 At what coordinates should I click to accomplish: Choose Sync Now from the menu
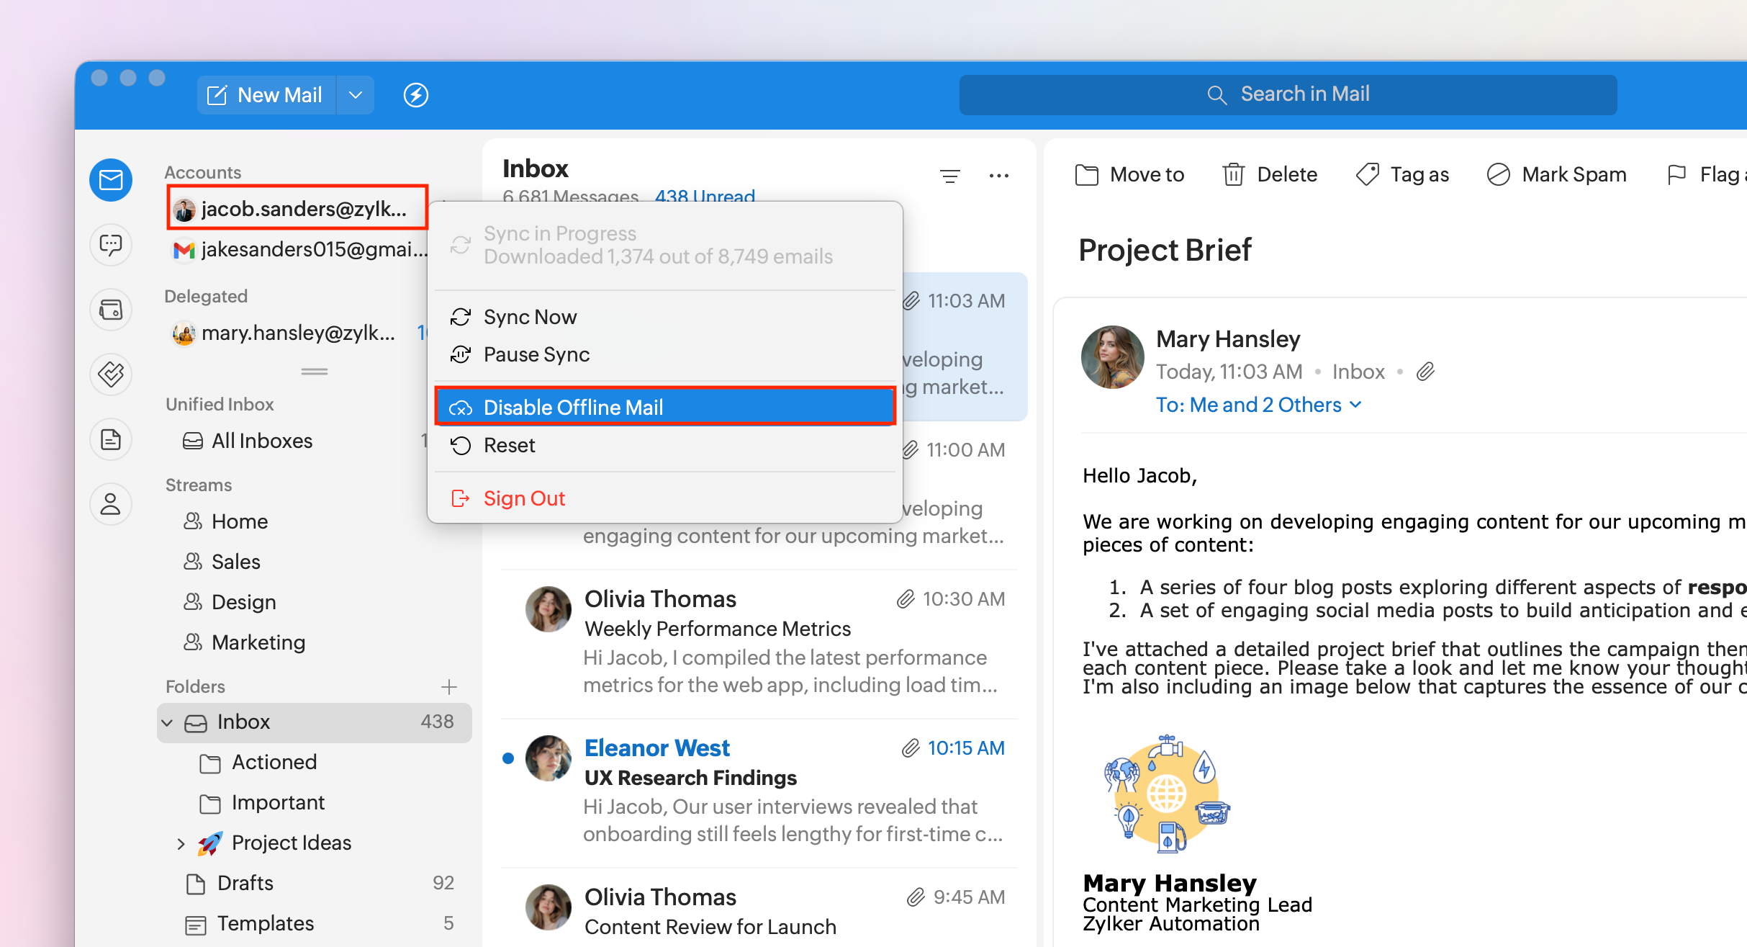pos(530,317)
